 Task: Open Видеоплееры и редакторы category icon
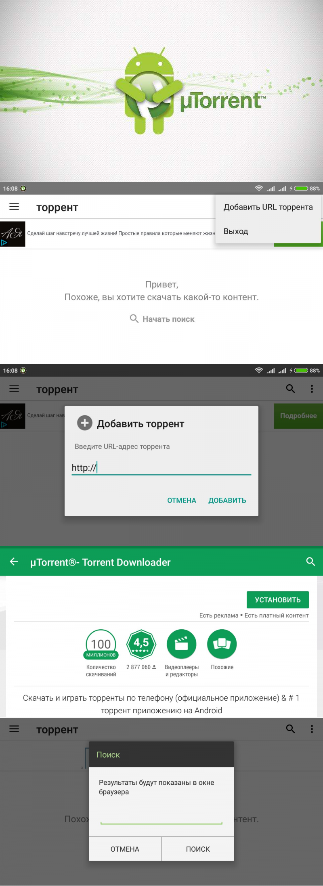click(182, 644)
